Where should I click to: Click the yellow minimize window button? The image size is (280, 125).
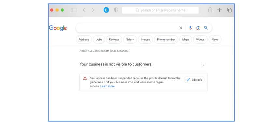(x=57, y=10)
